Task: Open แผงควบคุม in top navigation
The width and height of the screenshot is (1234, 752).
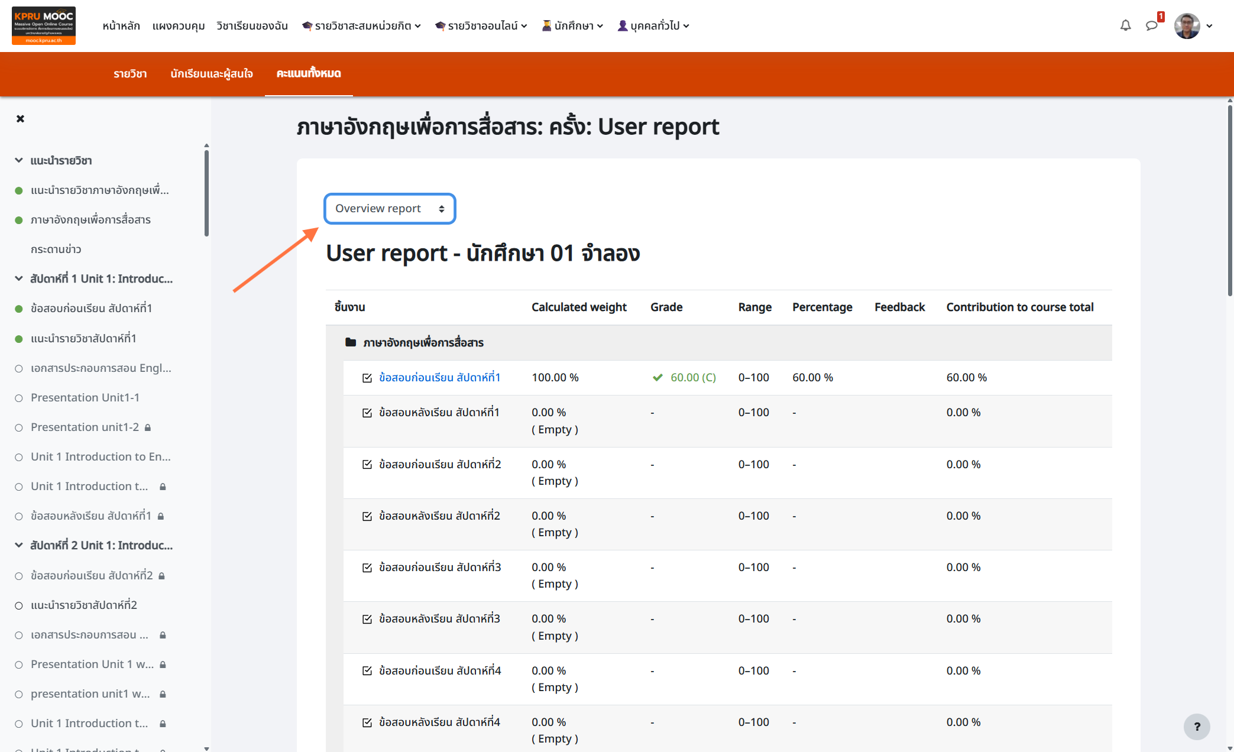Action: pyautogui.click(x=179, y=25)
